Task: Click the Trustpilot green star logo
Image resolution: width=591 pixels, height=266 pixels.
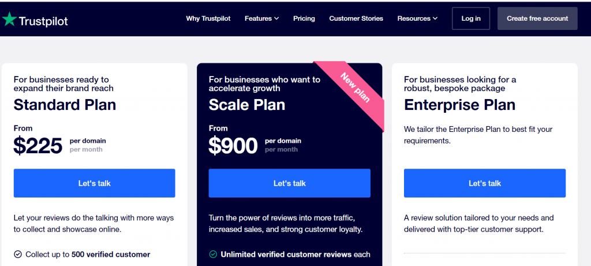Action: (9, 19)
